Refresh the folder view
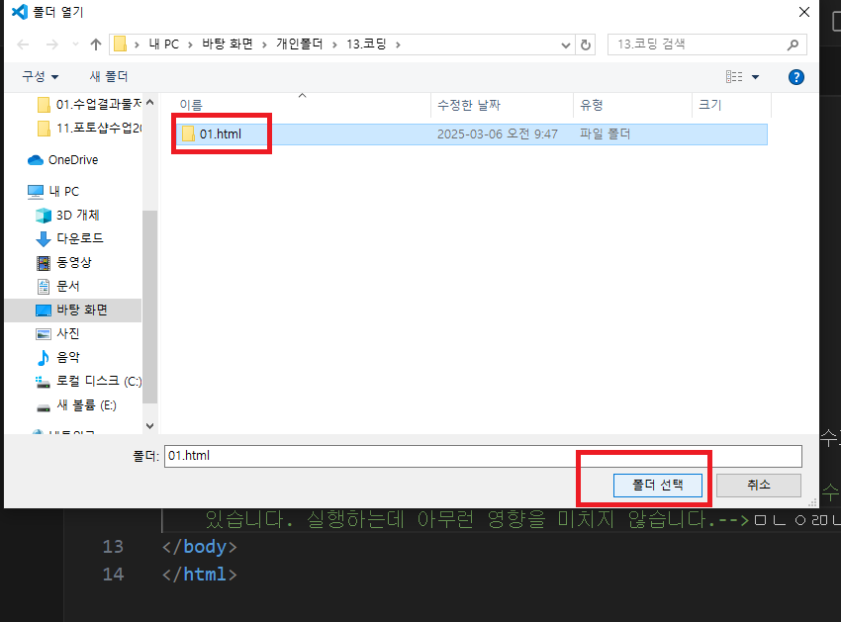Image resolution: width=841 pixels, height=622 pixels. (x=586, y=45)
